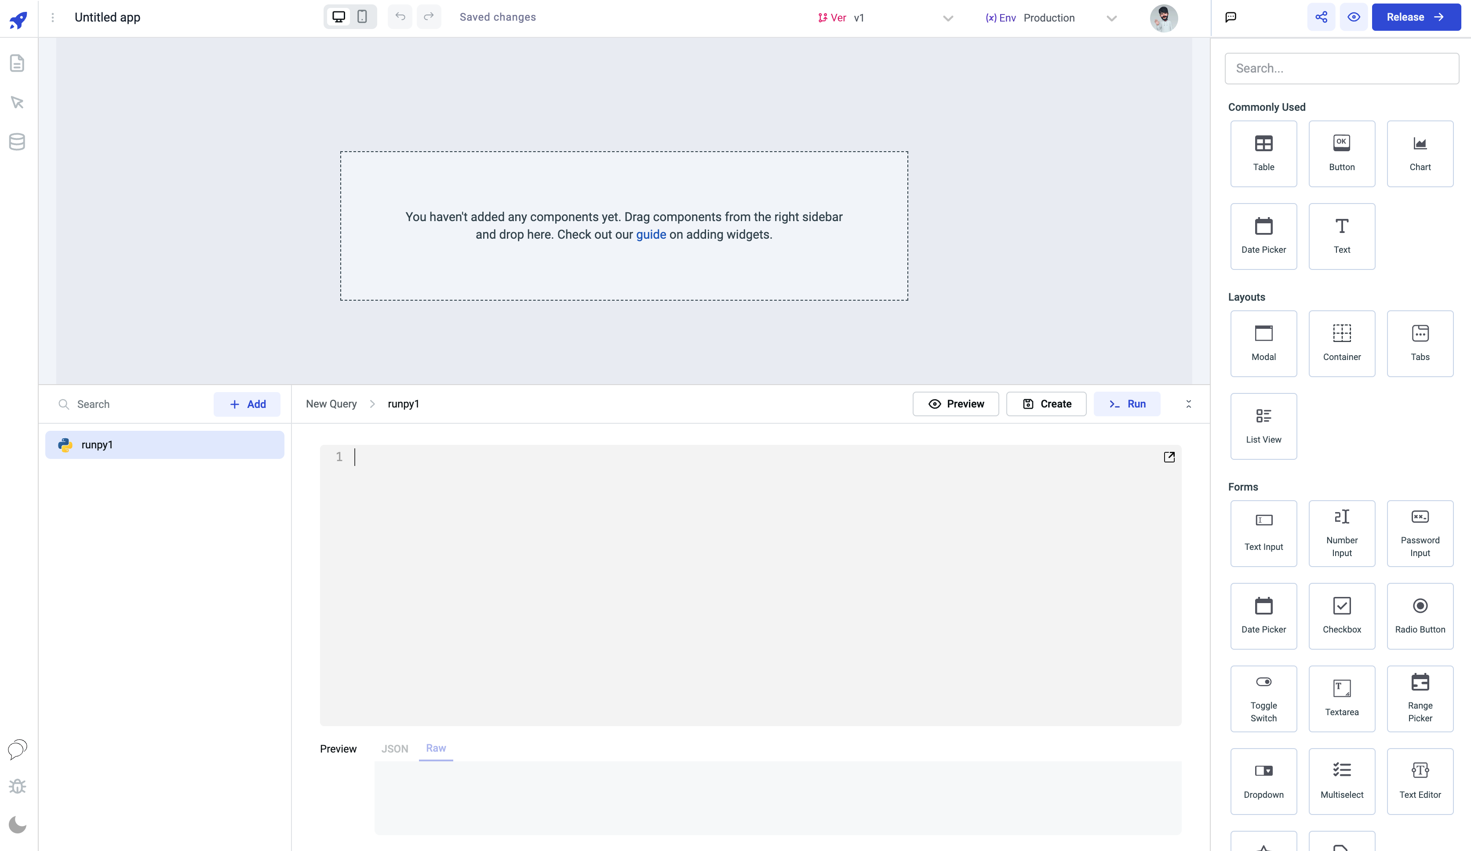Click the undo arrow
Screen dimensions: 1471x851
(400, 17)
